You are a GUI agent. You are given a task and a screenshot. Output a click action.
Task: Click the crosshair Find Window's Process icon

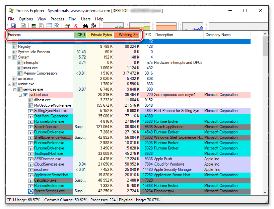coord(93,26)
